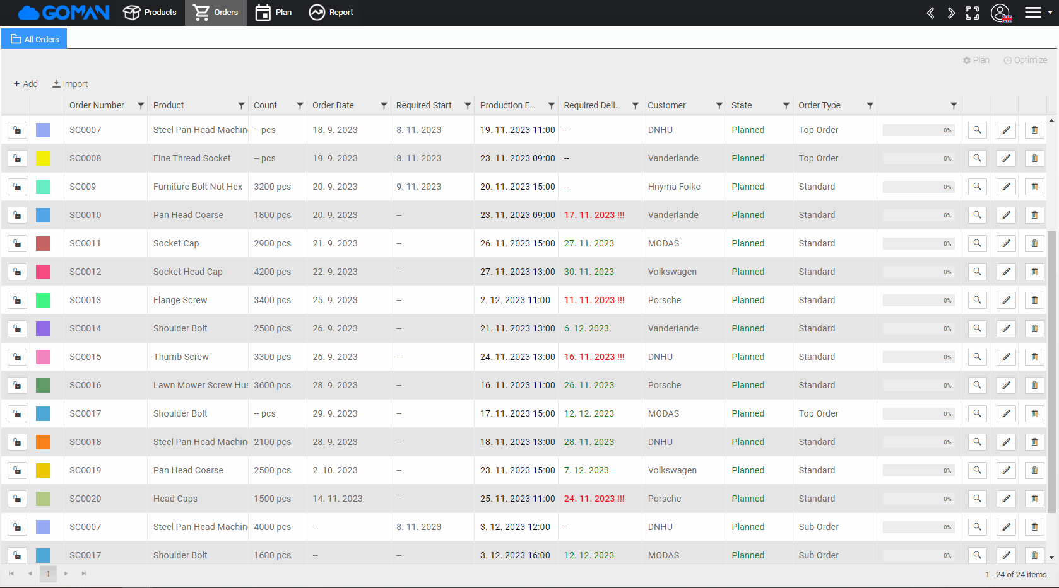Image resolution: width=1059 pixels, height=588 pixels.
Task: Click the yellow color swatch of SC0008
Action: click(43, 158)
